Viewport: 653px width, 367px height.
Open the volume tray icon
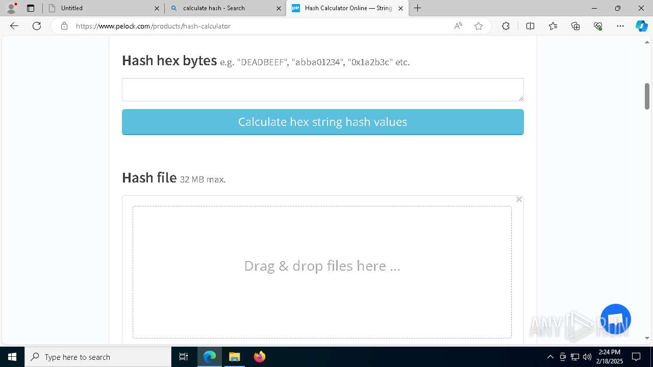tap(587, 357)
